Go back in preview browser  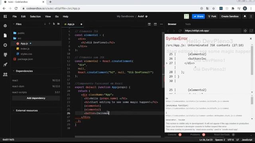pyautogui.click(x=168, y=31)
